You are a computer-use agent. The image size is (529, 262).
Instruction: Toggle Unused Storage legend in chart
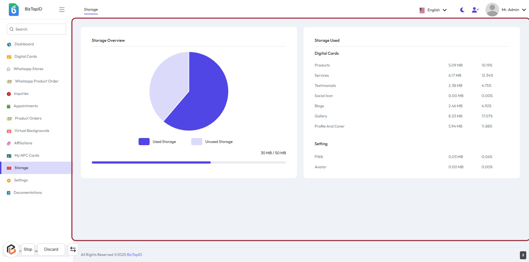[196, 142]
